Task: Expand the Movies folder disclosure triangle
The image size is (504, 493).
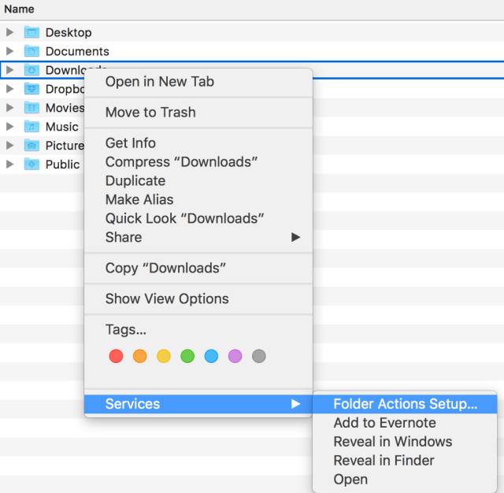Action: [10, 108]
